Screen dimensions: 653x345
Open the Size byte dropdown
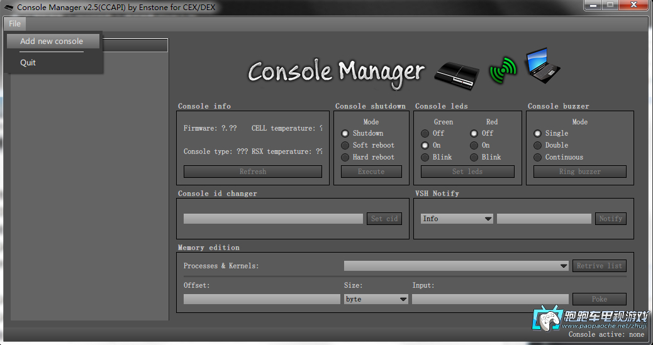point(376,298)
